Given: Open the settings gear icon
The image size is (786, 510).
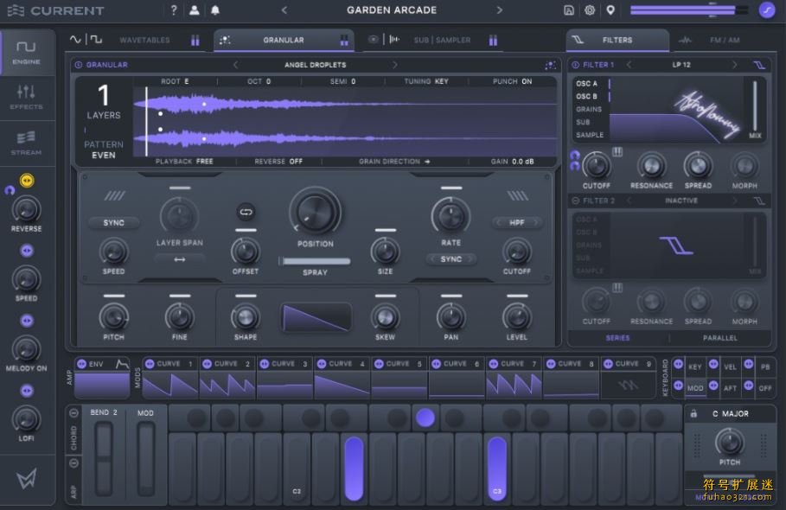Looking at the screenshot, I should click(590, 10).
